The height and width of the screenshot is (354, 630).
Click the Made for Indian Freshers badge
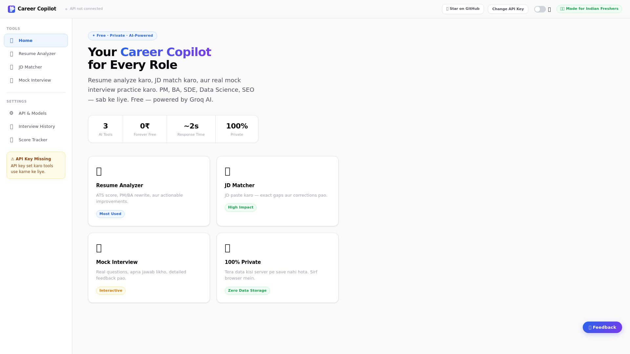pos(589,9)
